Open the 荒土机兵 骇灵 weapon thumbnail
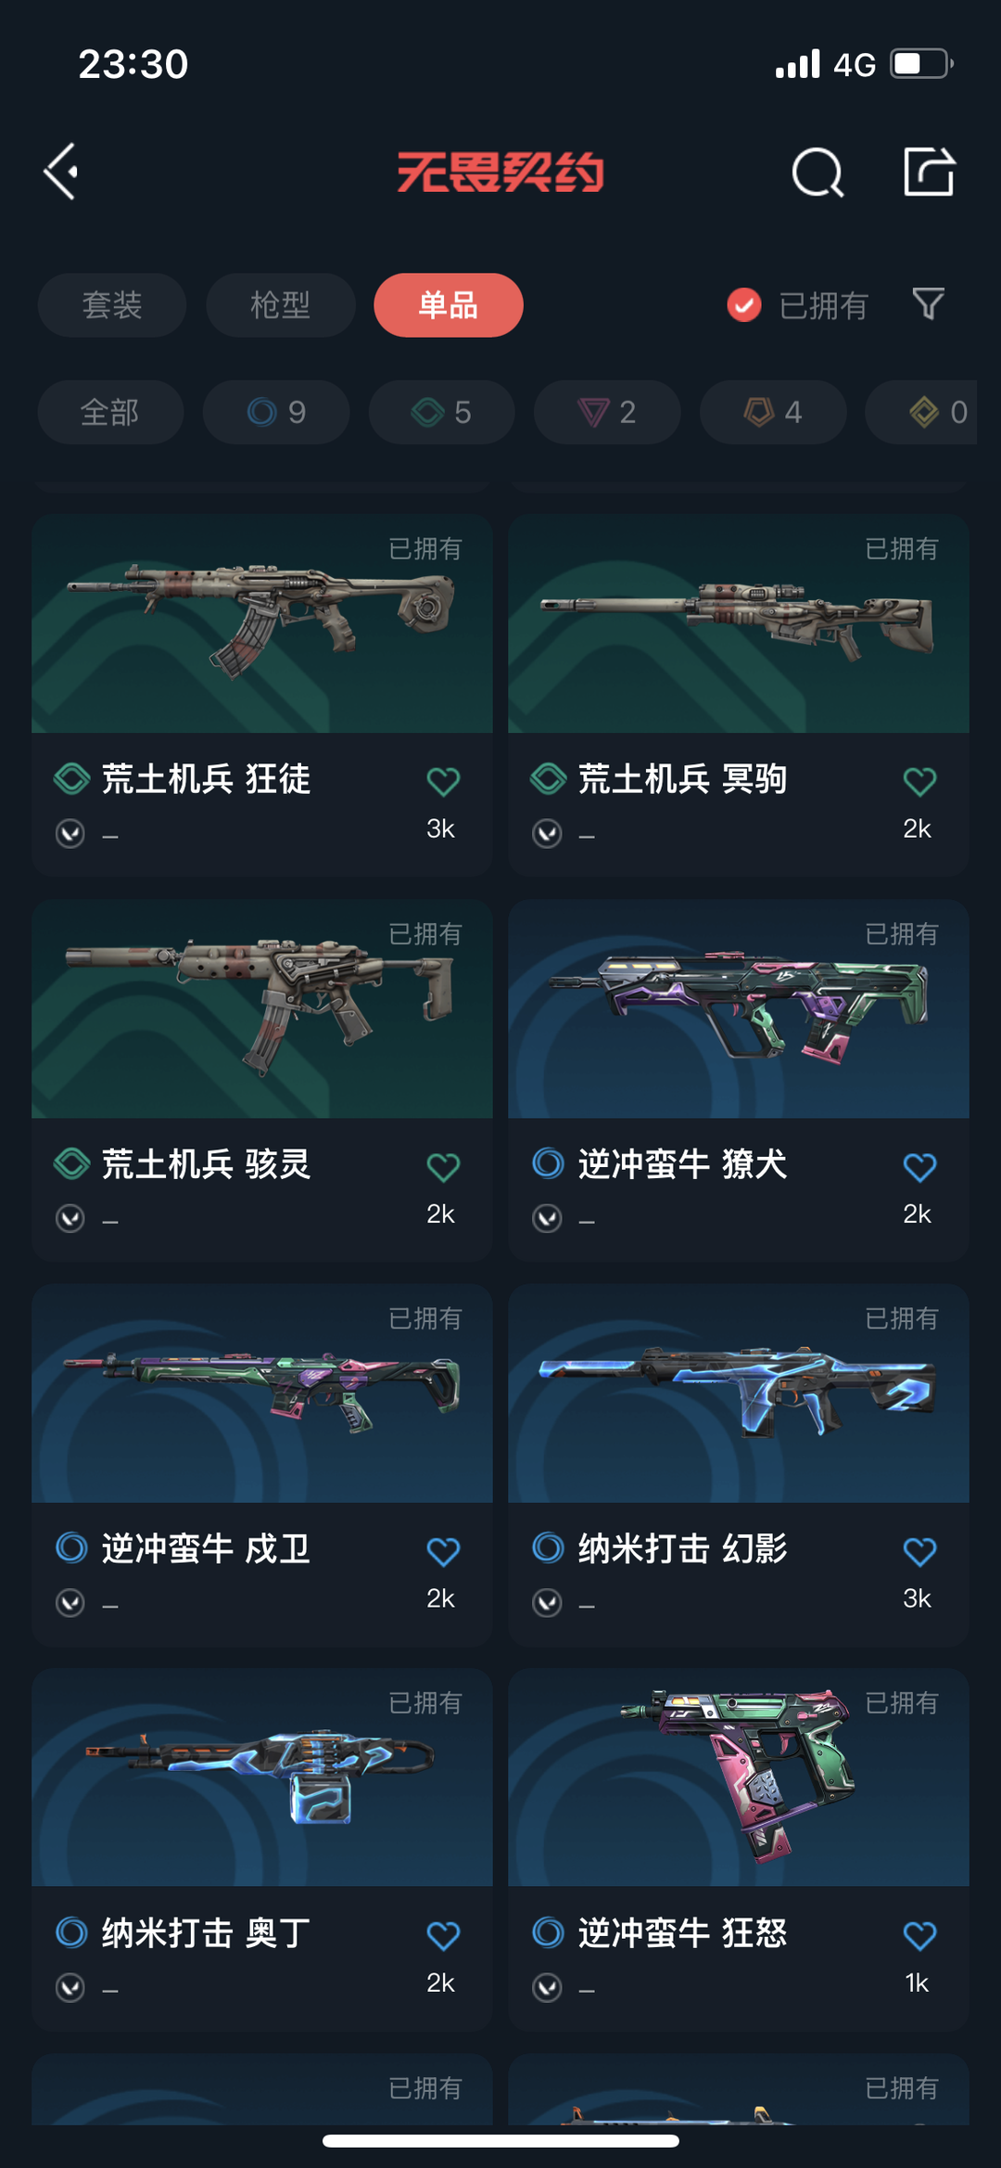The height and width of the screenshot is (2168, 1001). point(262,1008)
